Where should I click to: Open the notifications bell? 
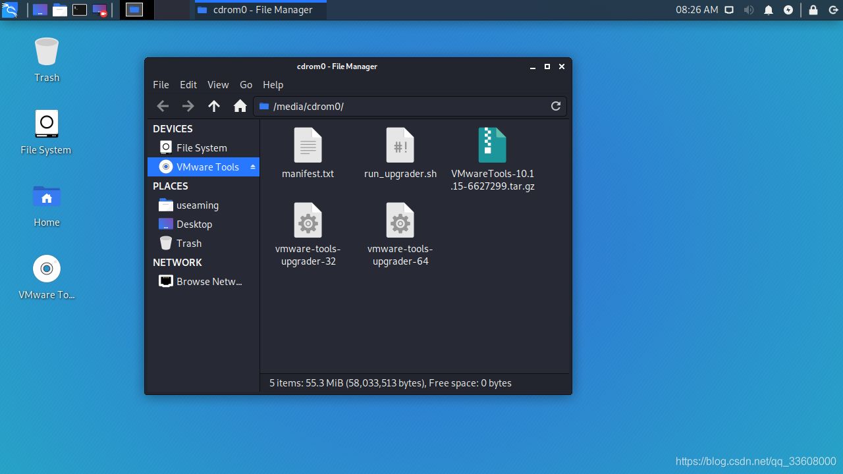[769, 10]
